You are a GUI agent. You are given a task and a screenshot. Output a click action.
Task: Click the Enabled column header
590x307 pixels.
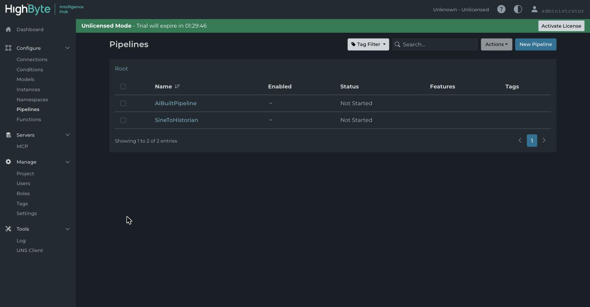pyautogui.click(x=280, y=86)
